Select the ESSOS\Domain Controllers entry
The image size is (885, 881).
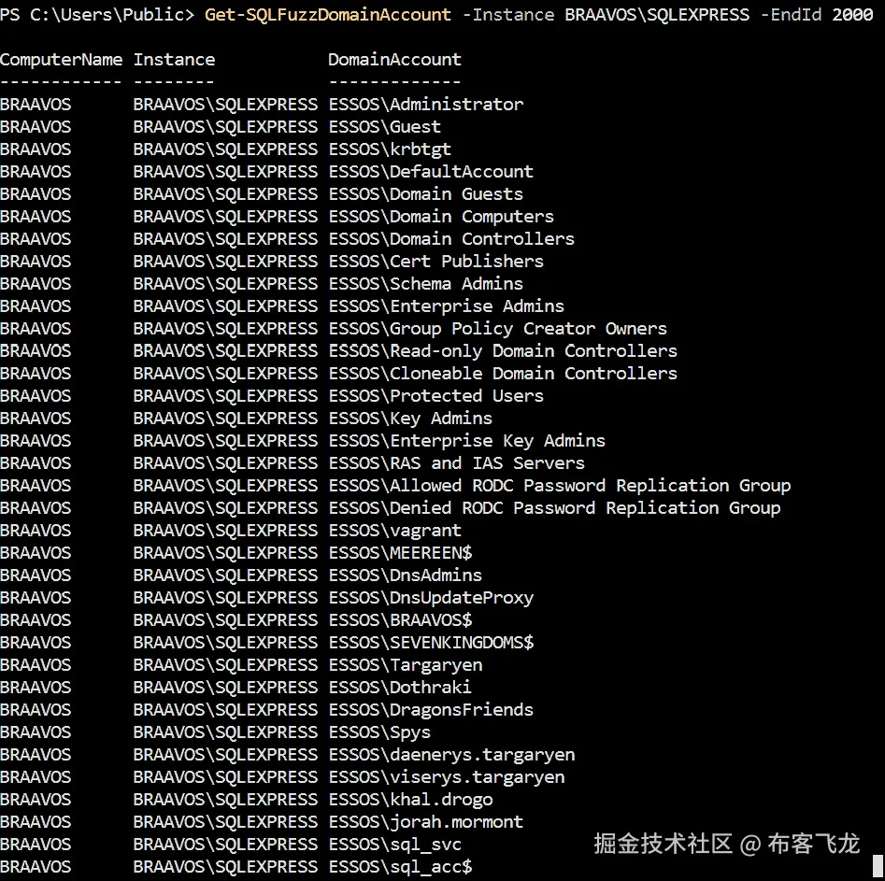pyautogui.click(x=451, y=238)
